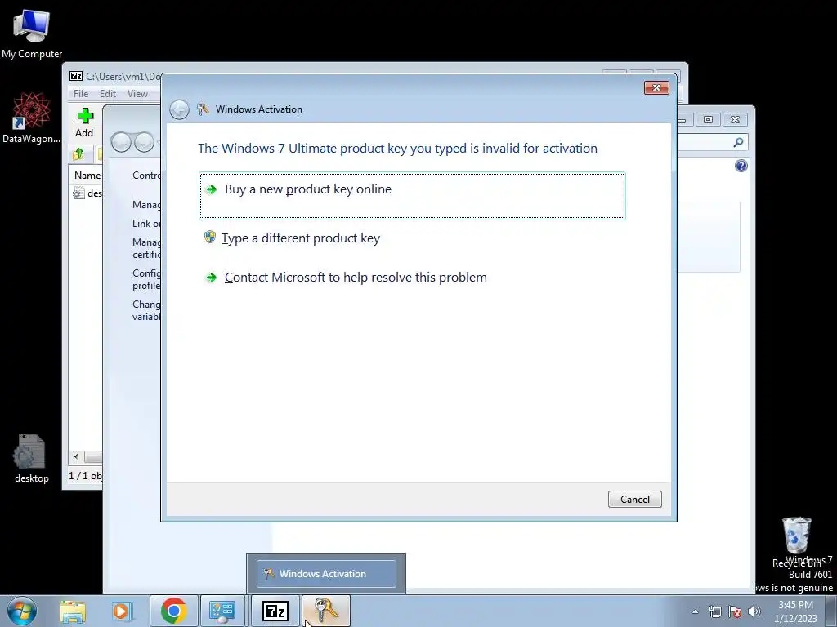Screen dimensions: 837x627
Task: Open the Recycle Bin icon
Action: point(796,541)
